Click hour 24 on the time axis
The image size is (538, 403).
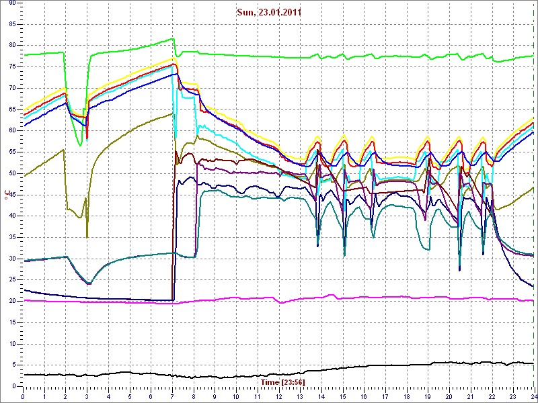coord(533,396)
